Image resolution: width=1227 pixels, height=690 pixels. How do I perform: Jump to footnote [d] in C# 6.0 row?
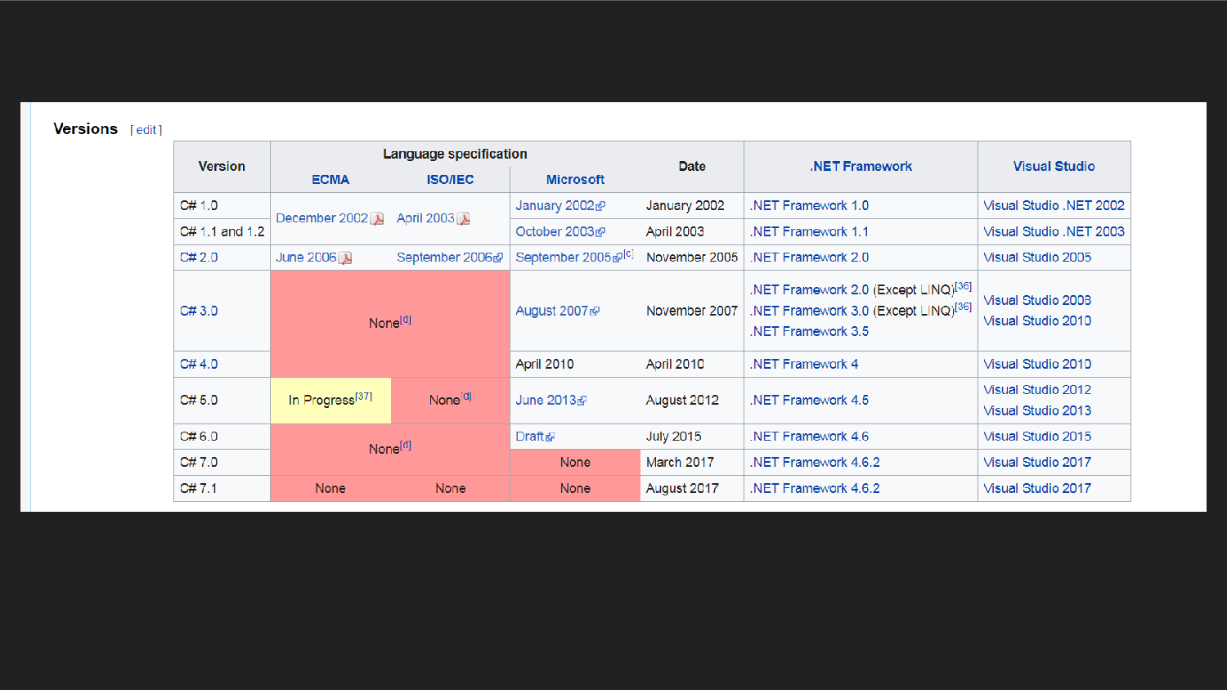tap(406, 446)
